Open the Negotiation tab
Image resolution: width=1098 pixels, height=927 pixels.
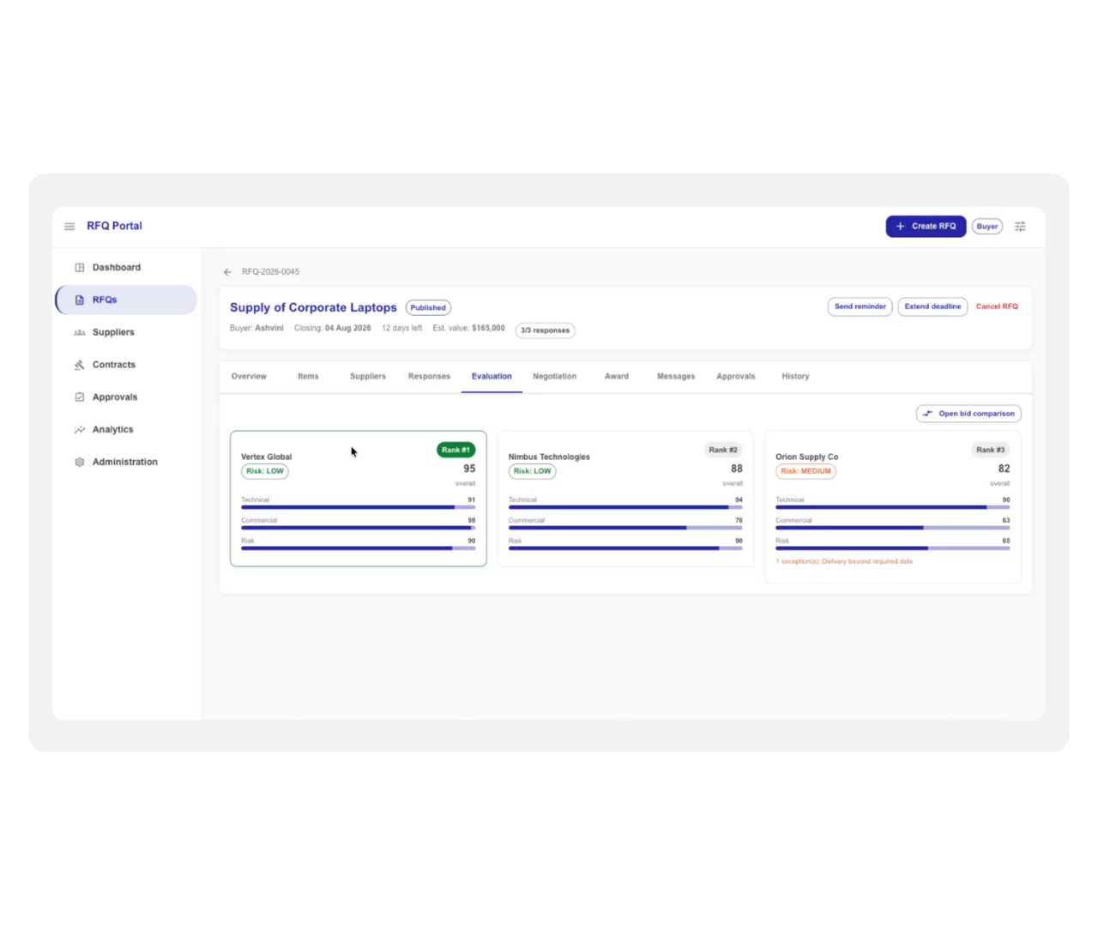pos(554,377)
